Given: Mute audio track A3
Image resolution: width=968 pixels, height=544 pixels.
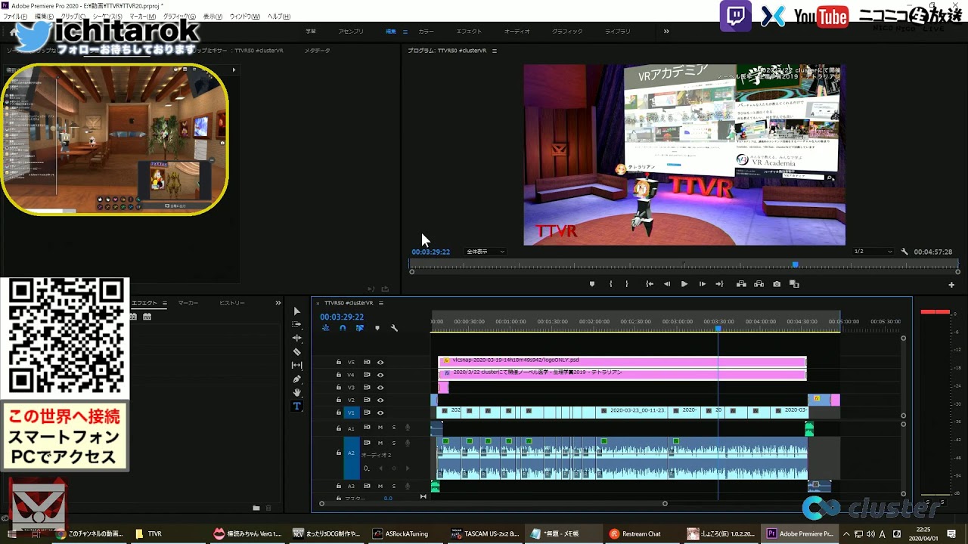Looking at the screenshot, I should (x=380, y=486).
